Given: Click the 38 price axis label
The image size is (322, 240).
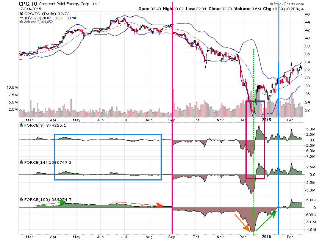Looking at the screenshot, I should 308,46.
